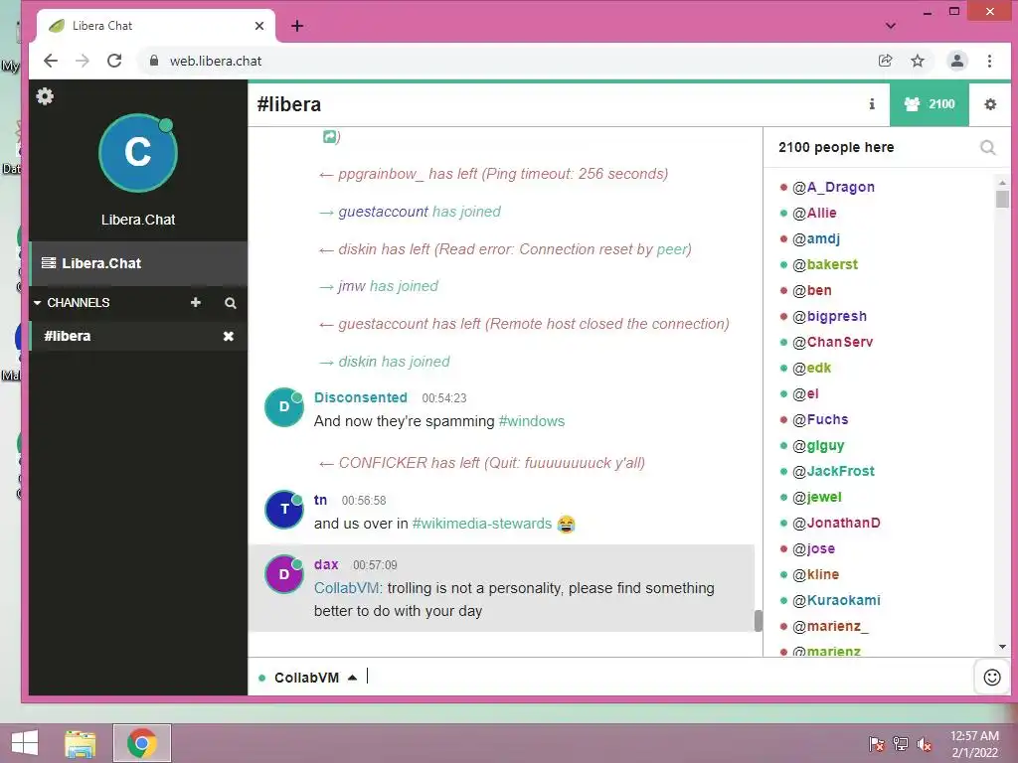Click the guestaccount has joined line

pos(410,212)
